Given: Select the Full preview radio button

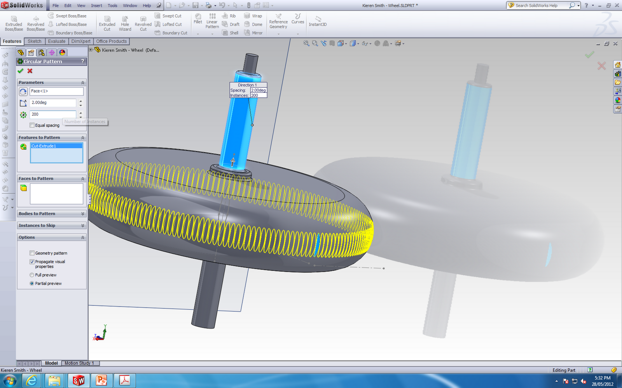Looking at the screenshot, I should click(32, 275).
